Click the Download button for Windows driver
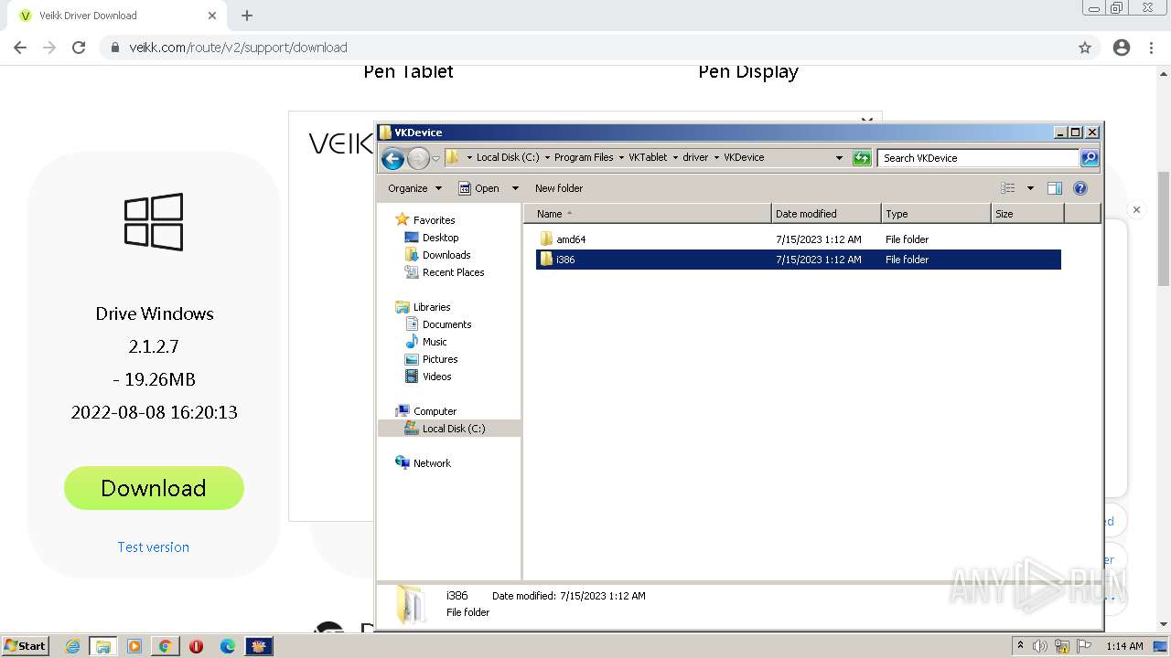The image size is (1171, 658). click(x=154, y=488)
